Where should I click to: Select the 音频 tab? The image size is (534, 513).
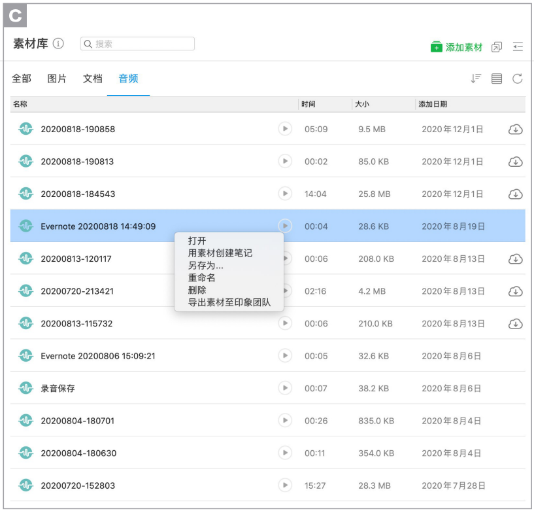point(128,79)
